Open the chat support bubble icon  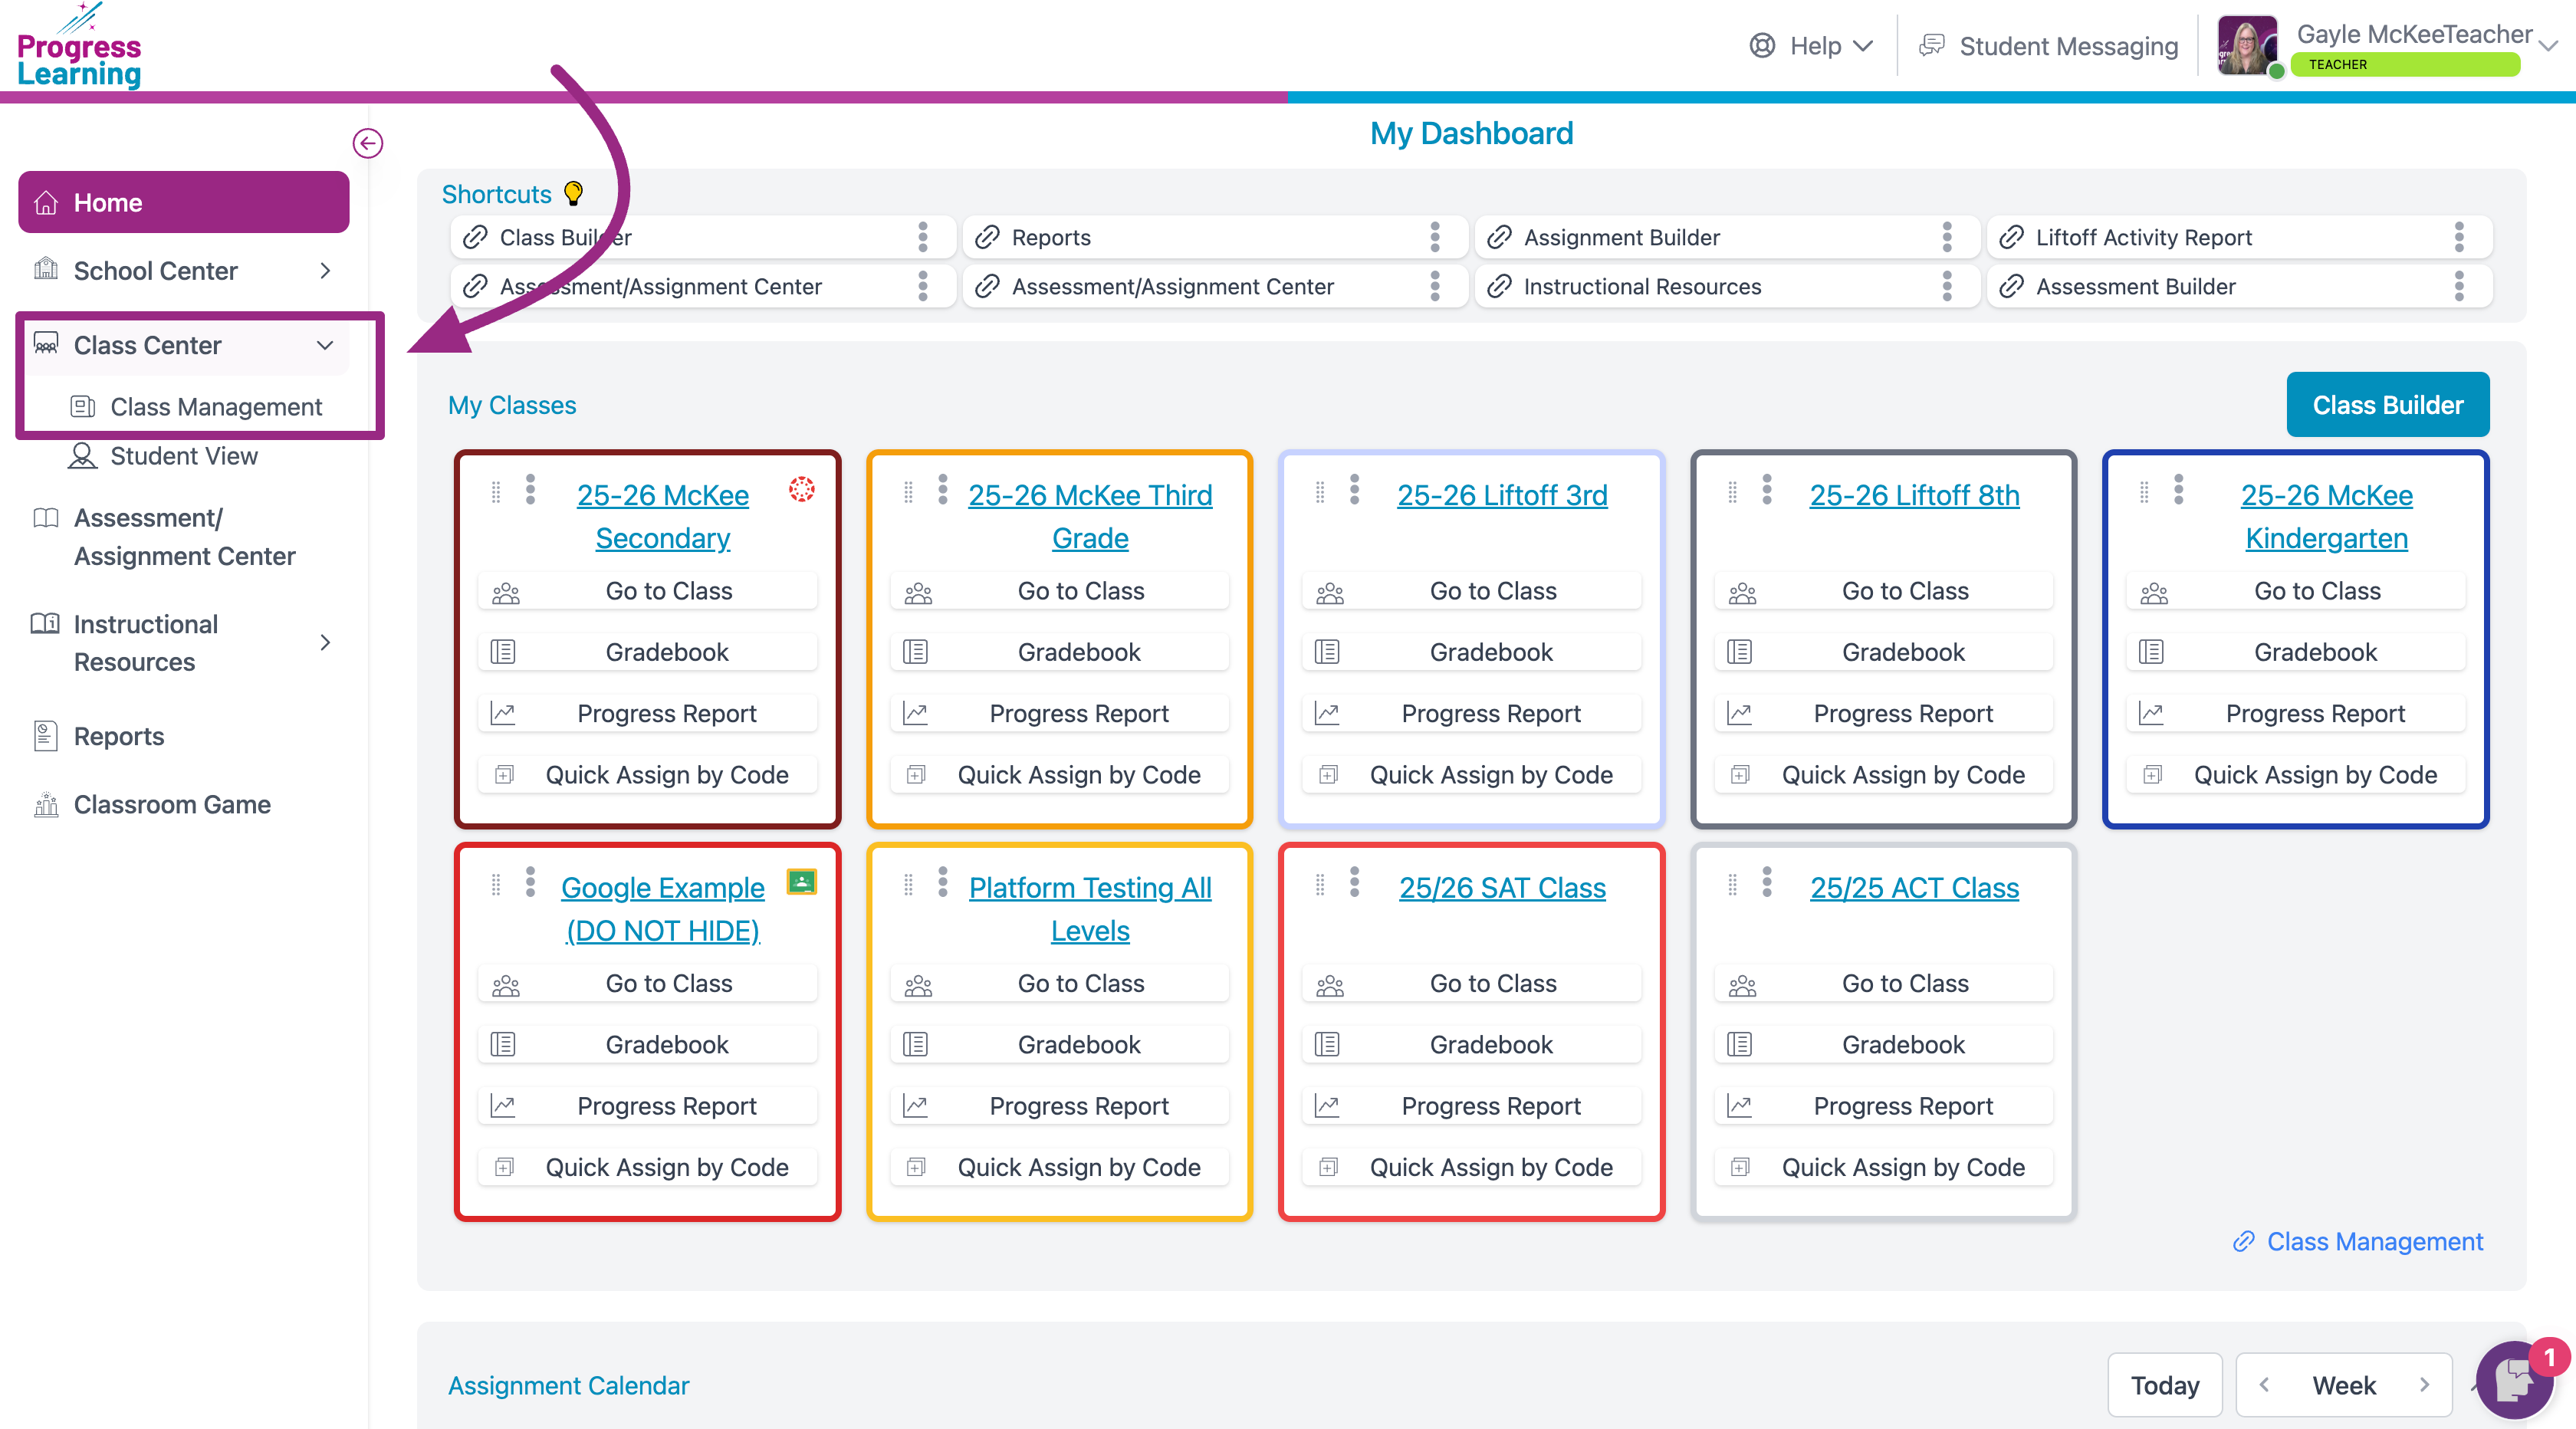[2514, 1380]
